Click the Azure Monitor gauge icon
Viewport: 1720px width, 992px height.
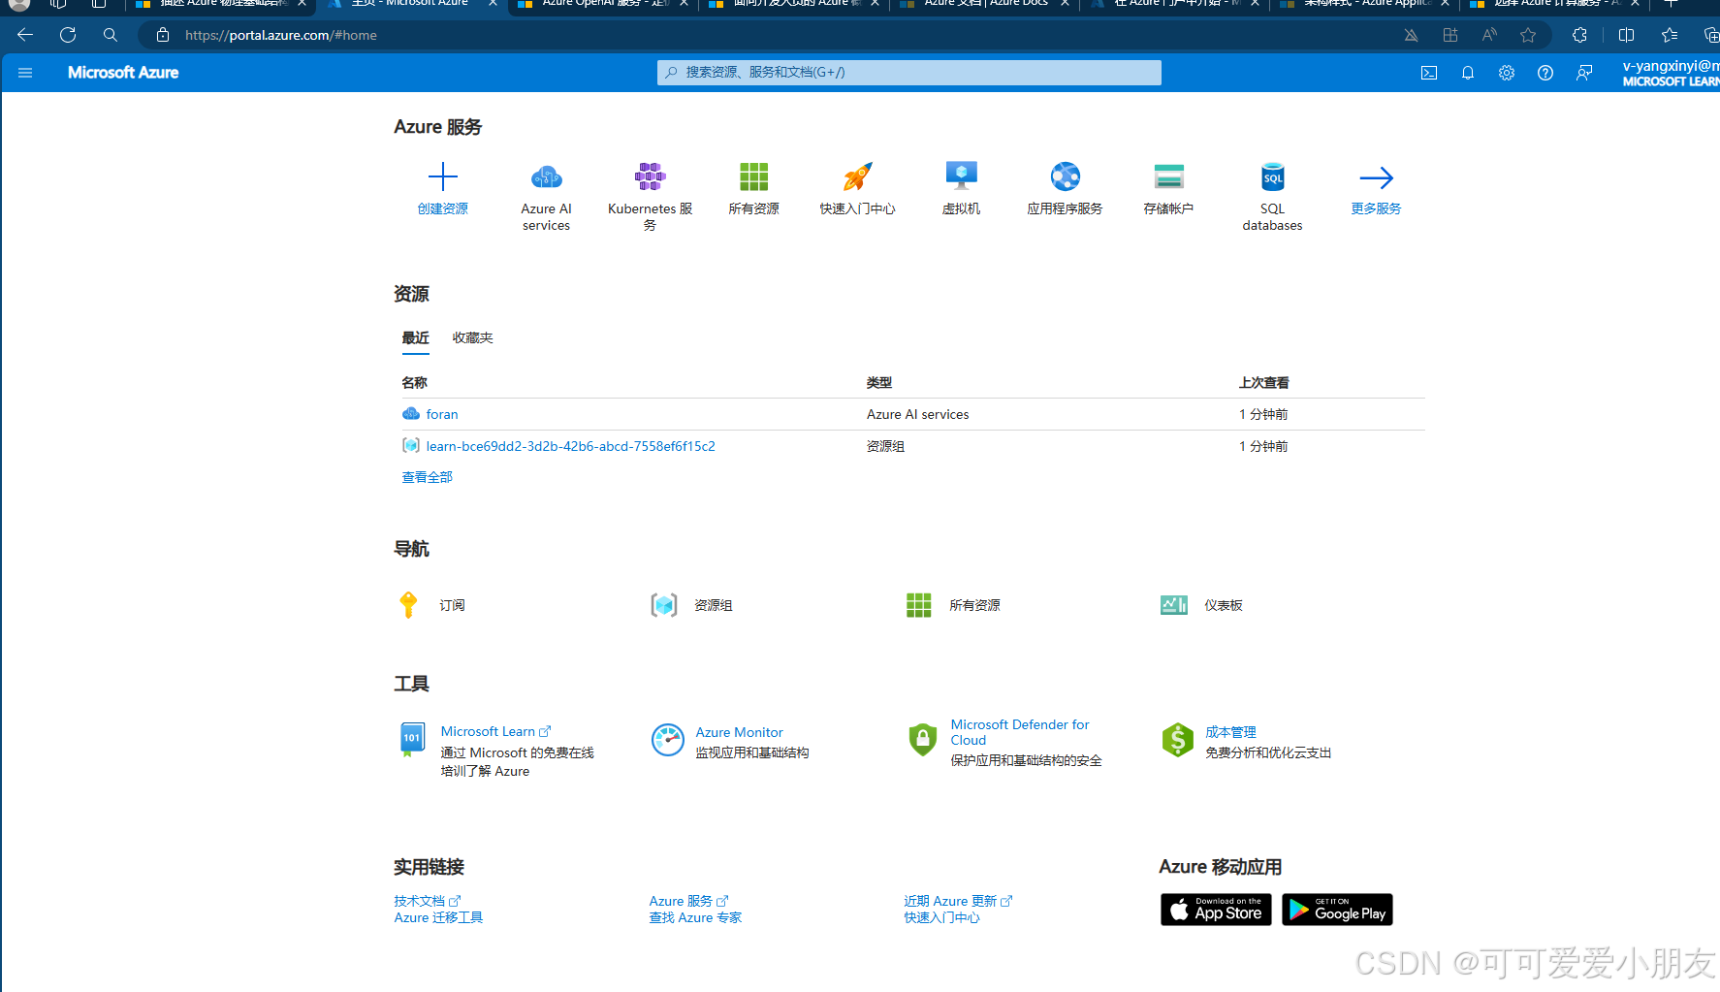668,740
